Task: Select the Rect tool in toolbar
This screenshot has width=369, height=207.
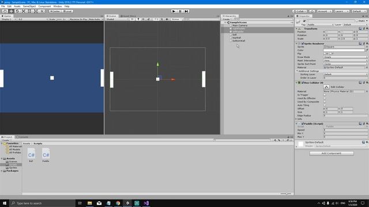Action: [x=29, y=11]
